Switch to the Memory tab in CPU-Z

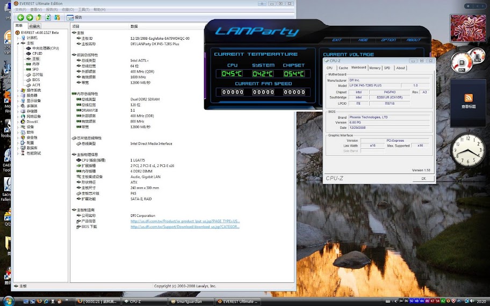click(x=374, y=68)
